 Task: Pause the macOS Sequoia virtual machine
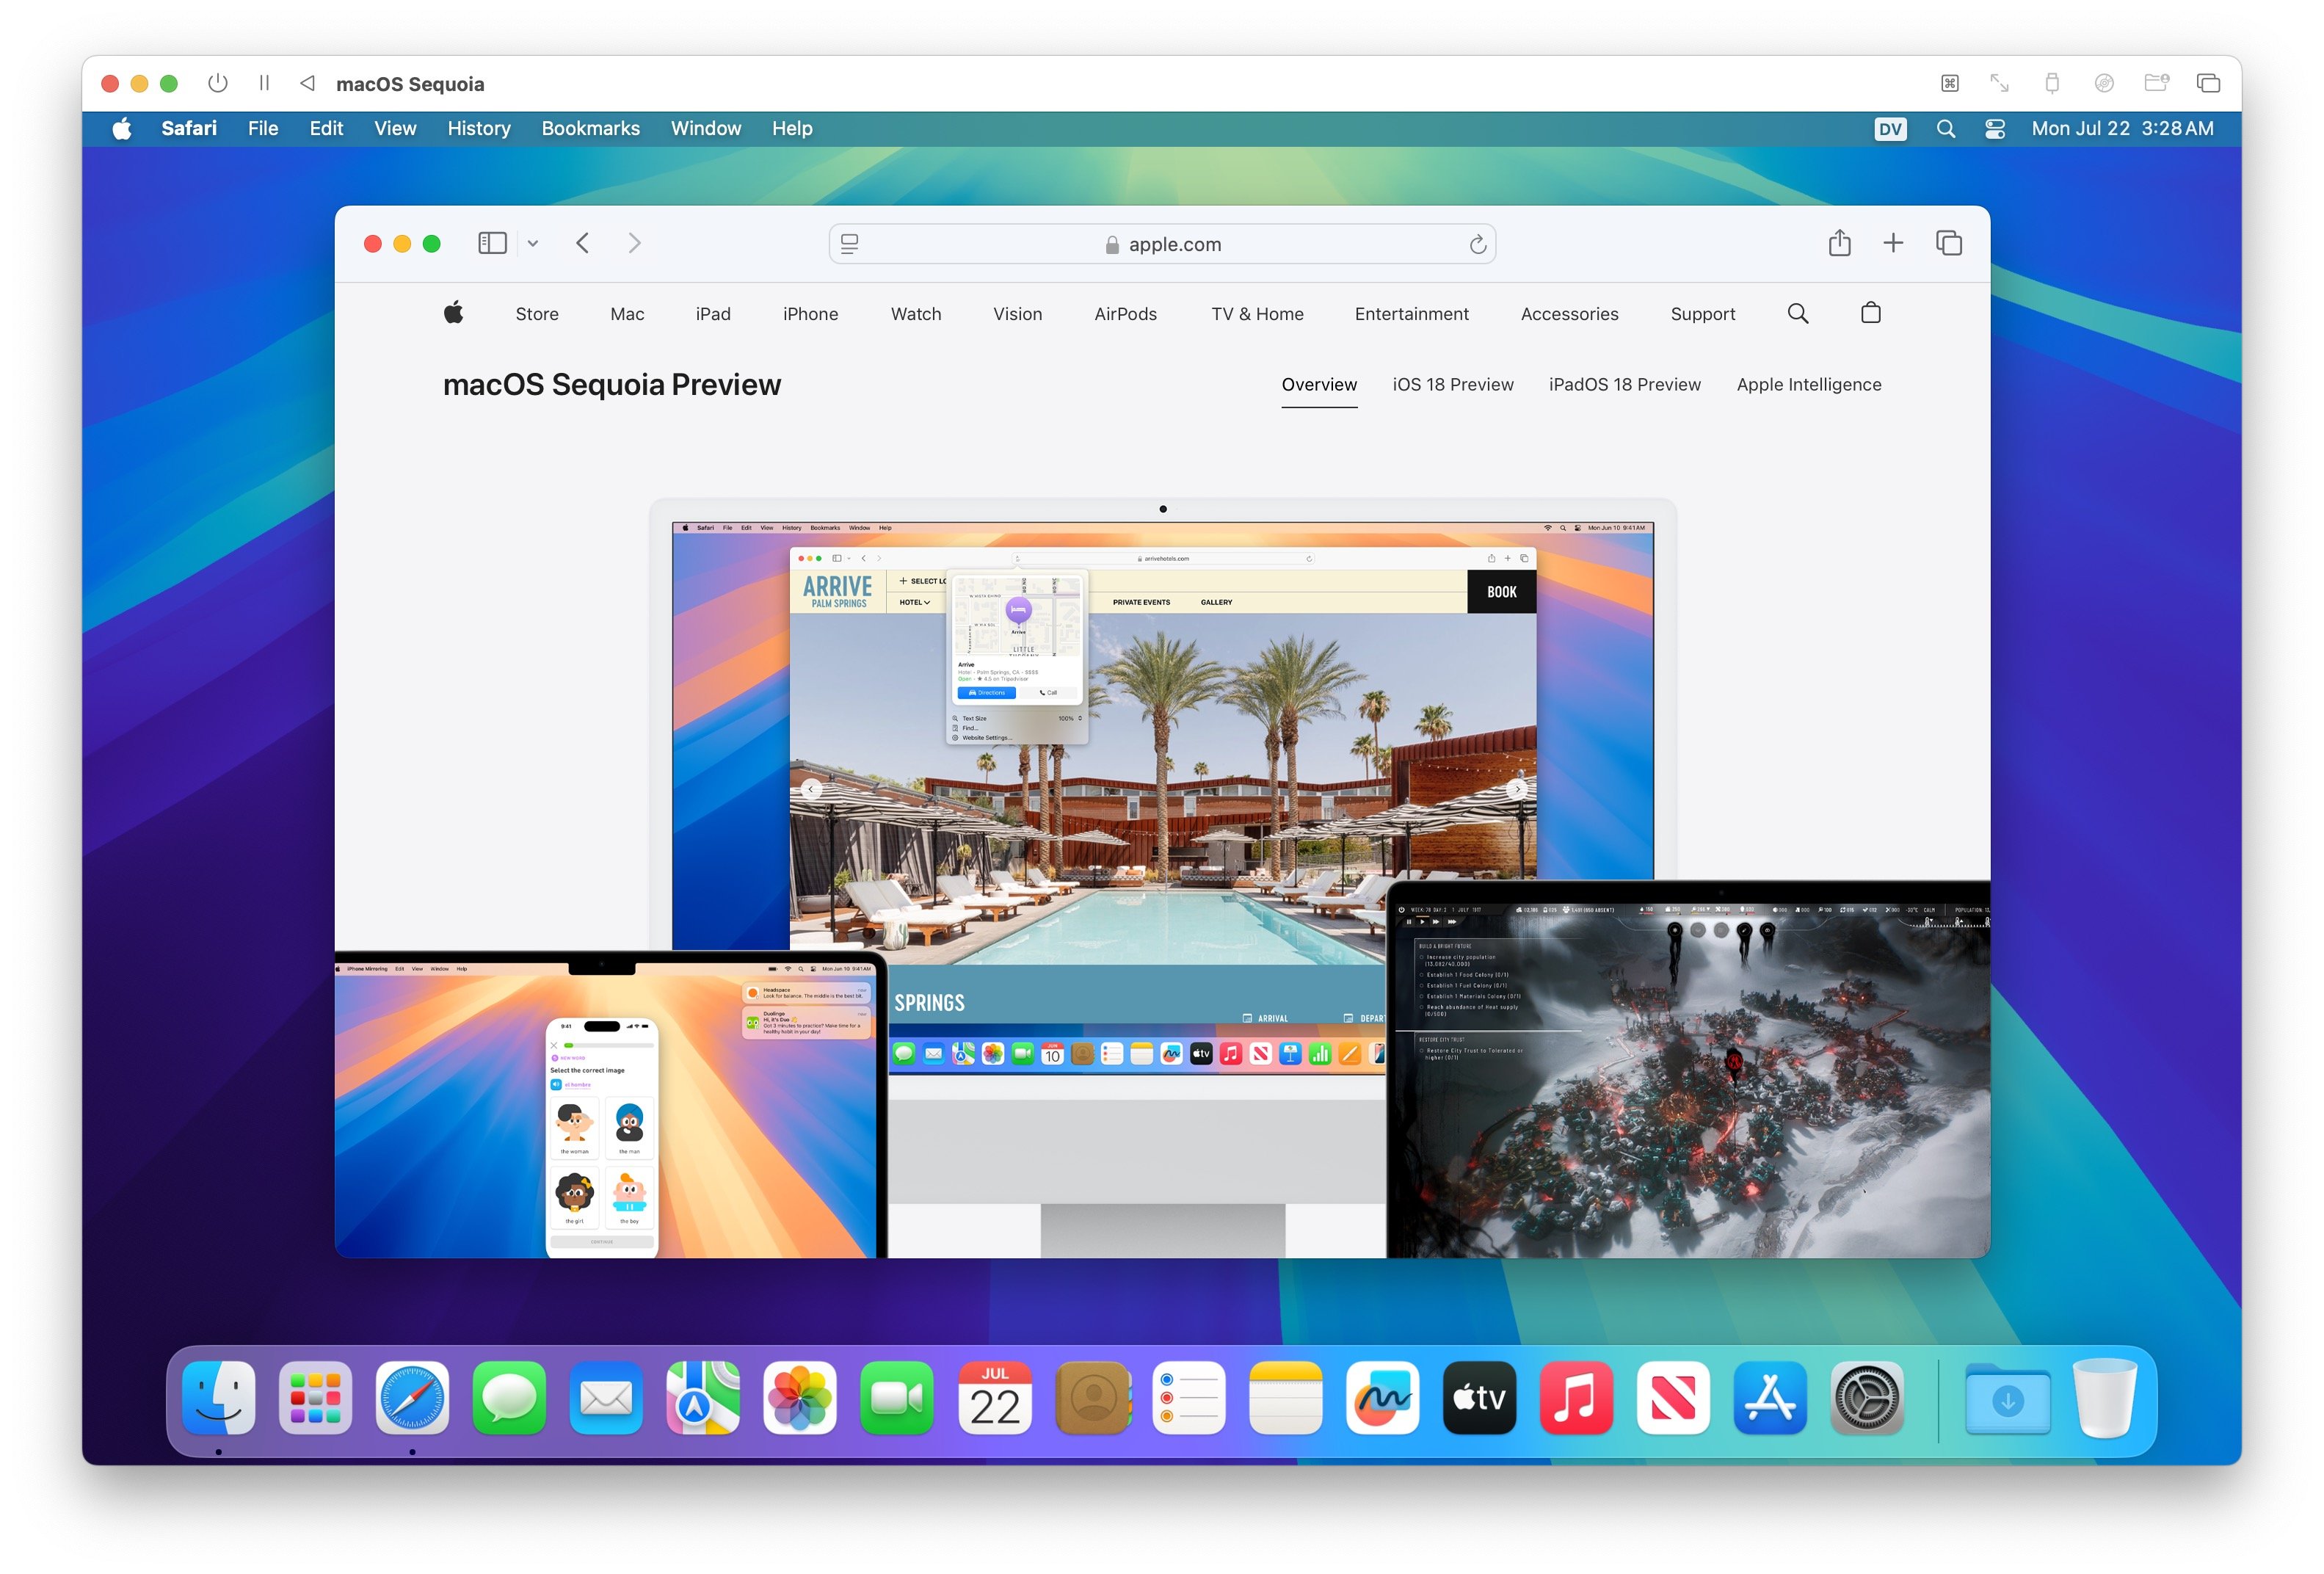(x=264, y=83)
